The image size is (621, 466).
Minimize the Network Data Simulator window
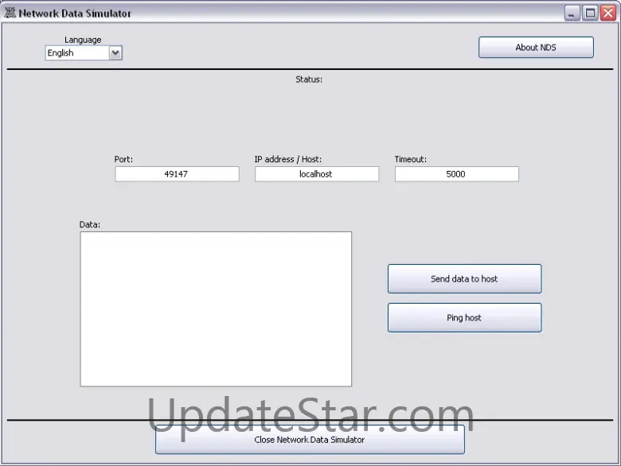pyautogui.click(x=572, y=13)
